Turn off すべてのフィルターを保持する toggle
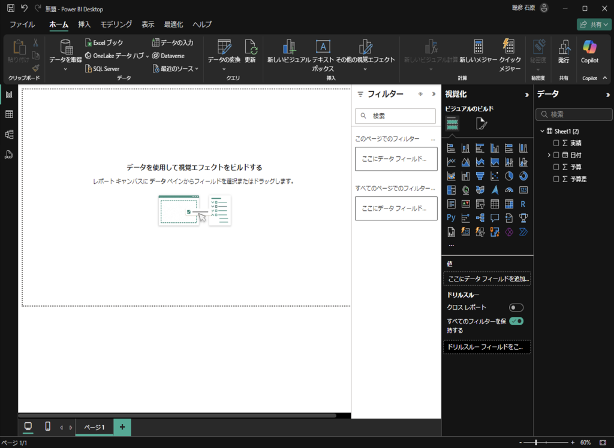614x448 pixels. tap(516, 322)
